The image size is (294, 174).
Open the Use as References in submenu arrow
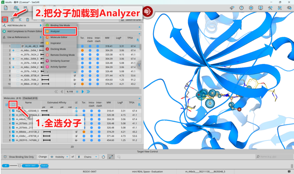tap(41, 37)
